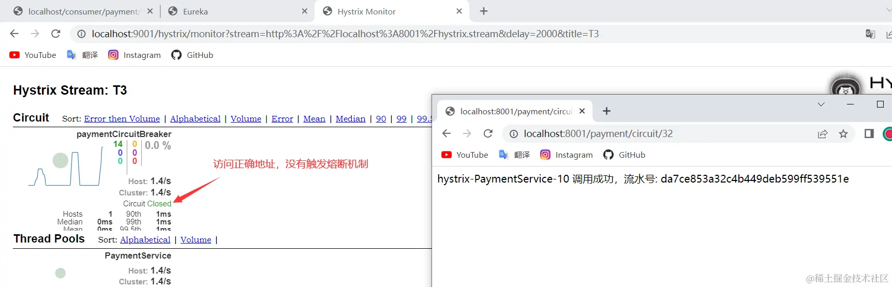The height and width of the screenshot is (287, 892).
Task: Bookmark payment/circuit/32 page with star icon
Action: [x=843, y=134]
